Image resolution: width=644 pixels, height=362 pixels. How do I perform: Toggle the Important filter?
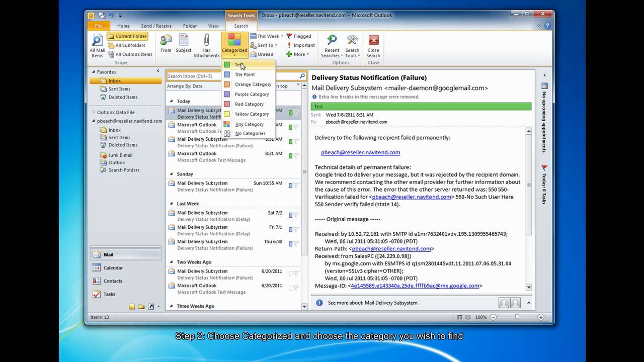tap(300, 45)
